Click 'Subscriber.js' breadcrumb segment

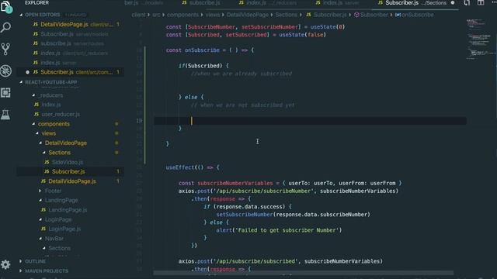(x=329, y=15)
